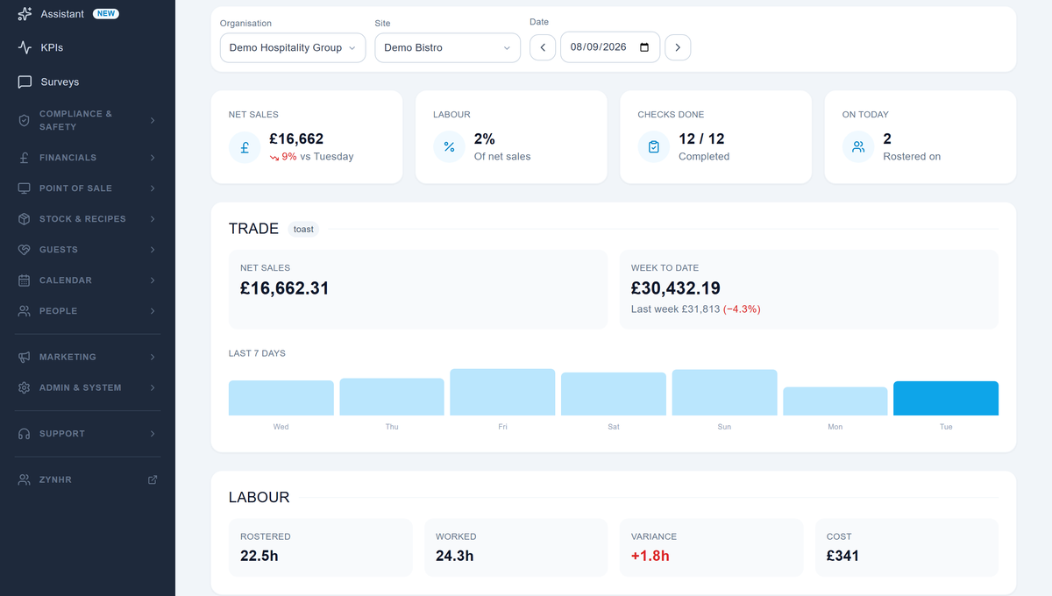1052x596 pixels.
Task: Select the ZYNHR menu label
Action: coord(55,479)
